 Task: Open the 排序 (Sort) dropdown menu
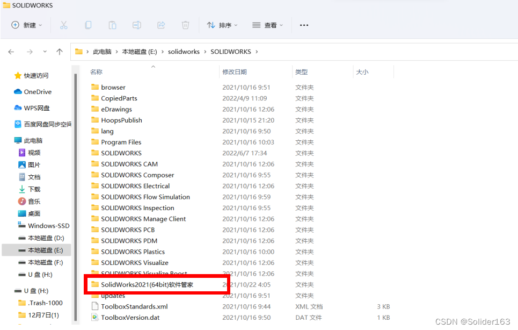coord(222,25)
